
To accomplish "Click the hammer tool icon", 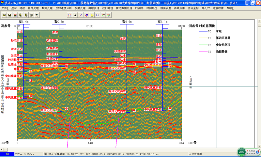I will 37,15.
